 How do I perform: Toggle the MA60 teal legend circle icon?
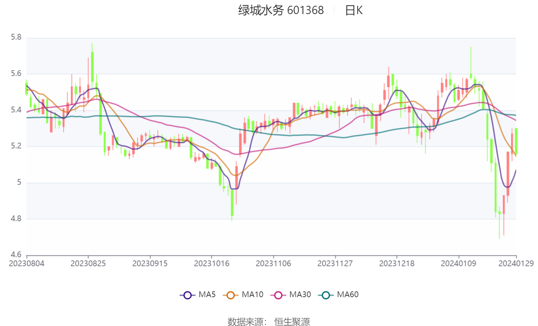click(326, 295)
